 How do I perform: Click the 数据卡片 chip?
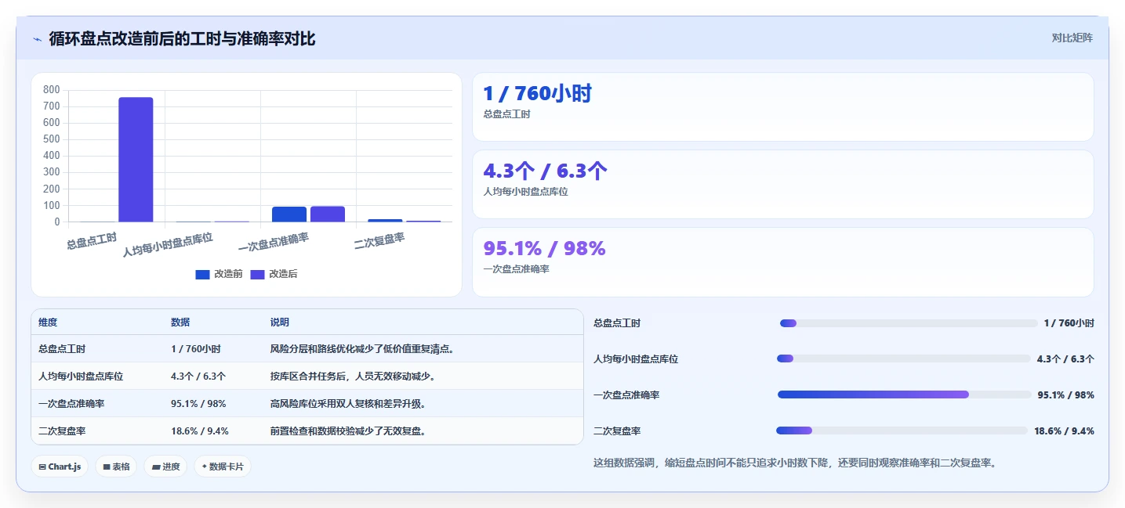pos(223,467)
